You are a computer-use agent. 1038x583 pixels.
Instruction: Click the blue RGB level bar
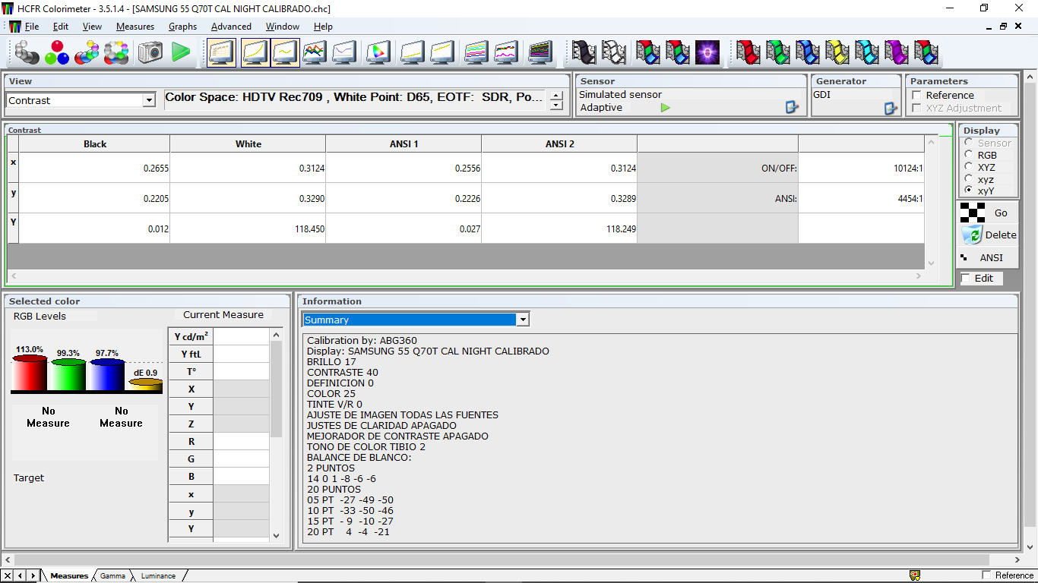[106, 374]
